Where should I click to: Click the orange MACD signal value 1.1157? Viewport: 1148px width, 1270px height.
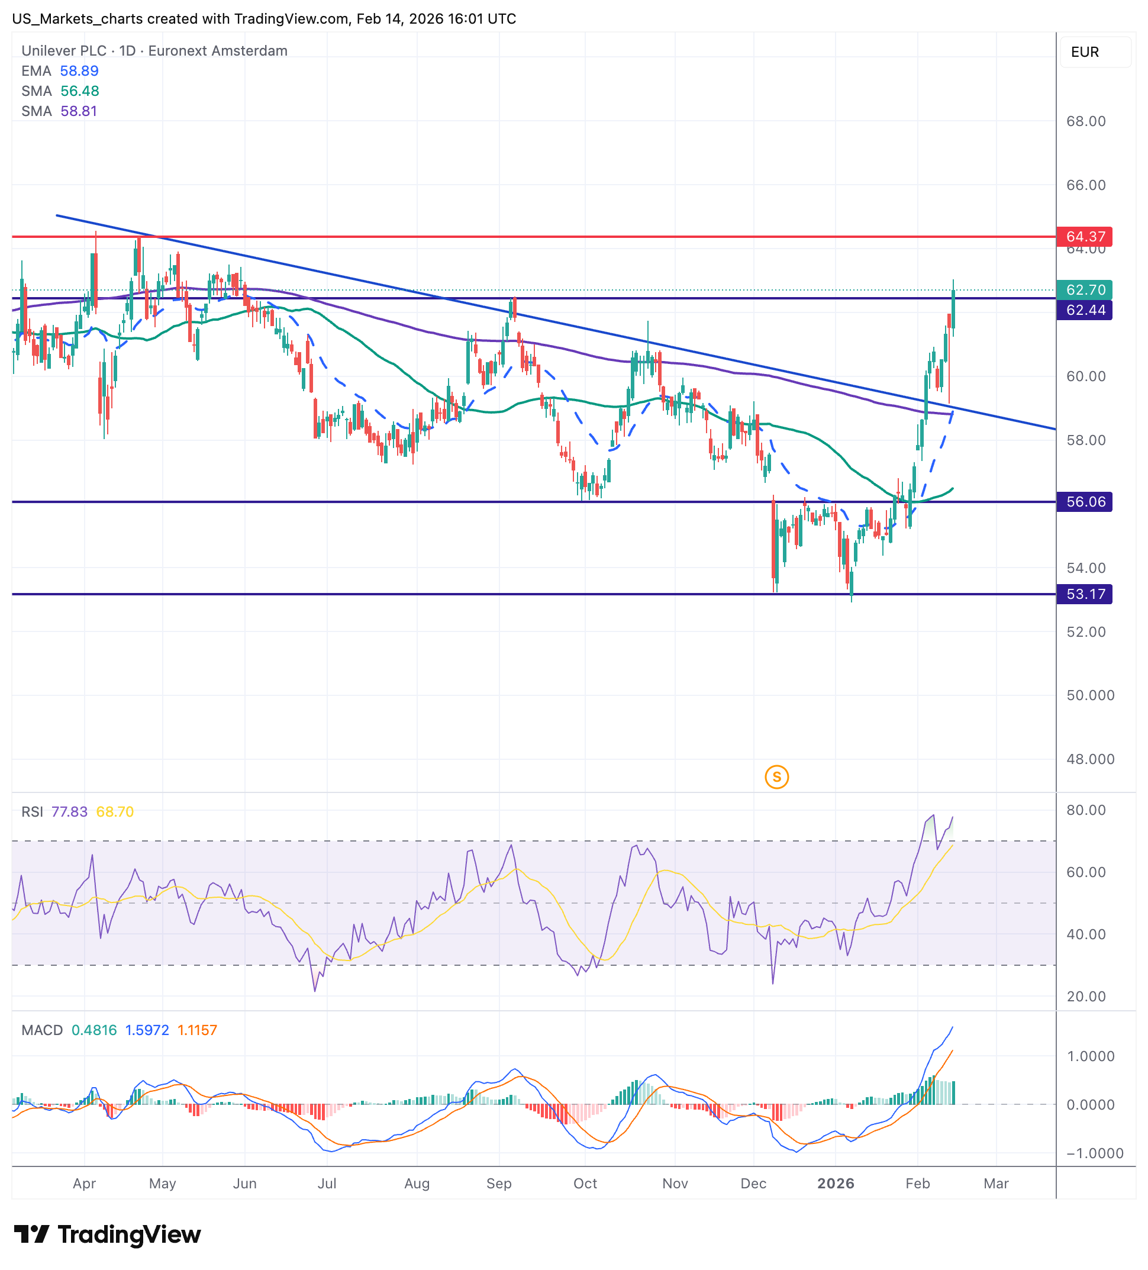[197, 1030]
